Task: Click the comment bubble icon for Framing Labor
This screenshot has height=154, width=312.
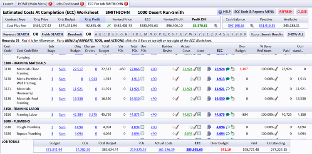Action: [x=228, y=114]
